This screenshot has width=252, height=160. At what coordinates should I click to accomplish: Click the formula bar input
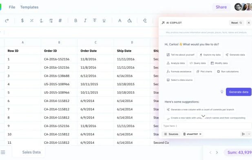point(81,32)
